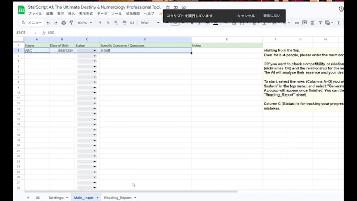Screen dimensions: 357x201
Task: Select the Specific Concerns / Questions header
Action: click(x=145, y=45)
